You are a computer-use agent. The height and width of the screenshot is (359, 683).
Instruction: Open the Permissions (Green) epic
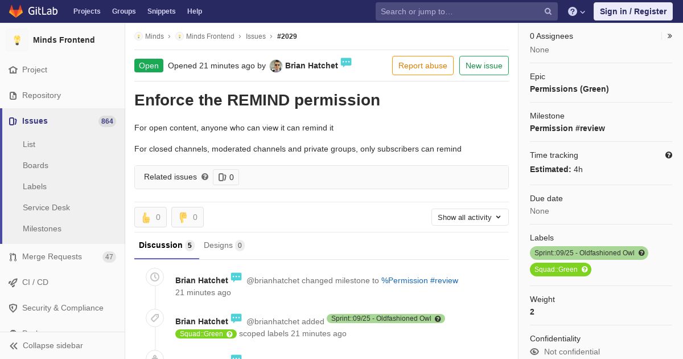[x=569, y=89]
